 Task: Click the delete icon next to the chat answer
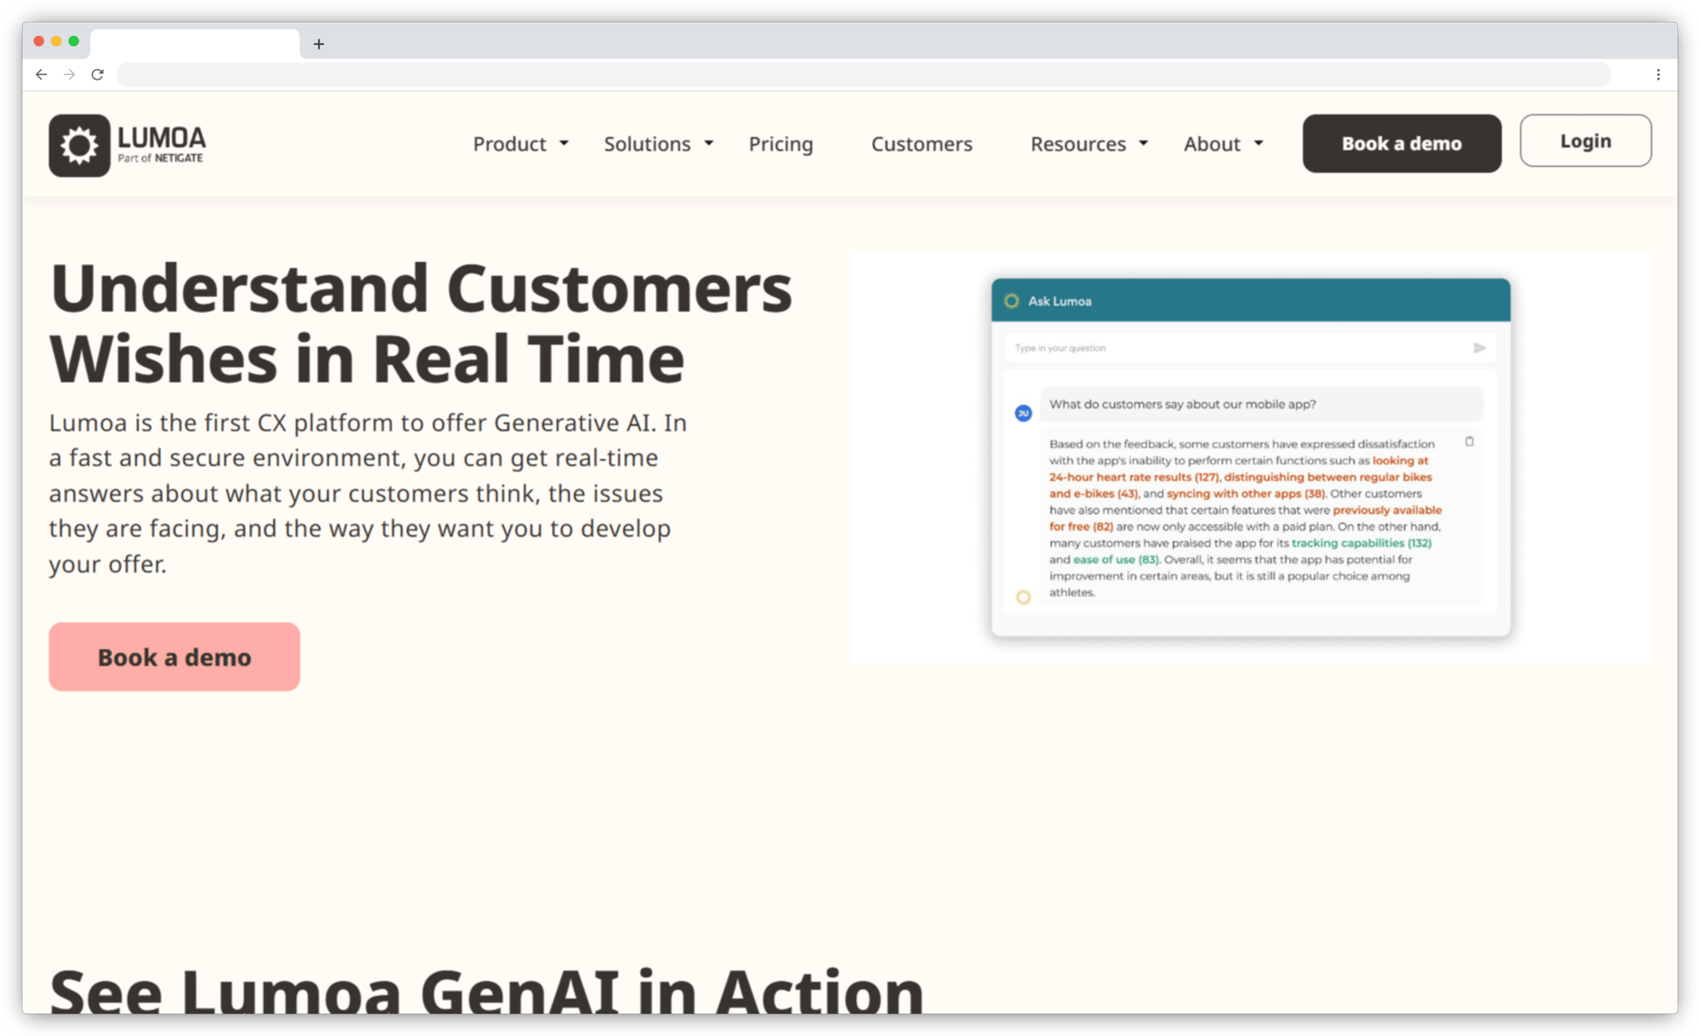coord(1470,443)
